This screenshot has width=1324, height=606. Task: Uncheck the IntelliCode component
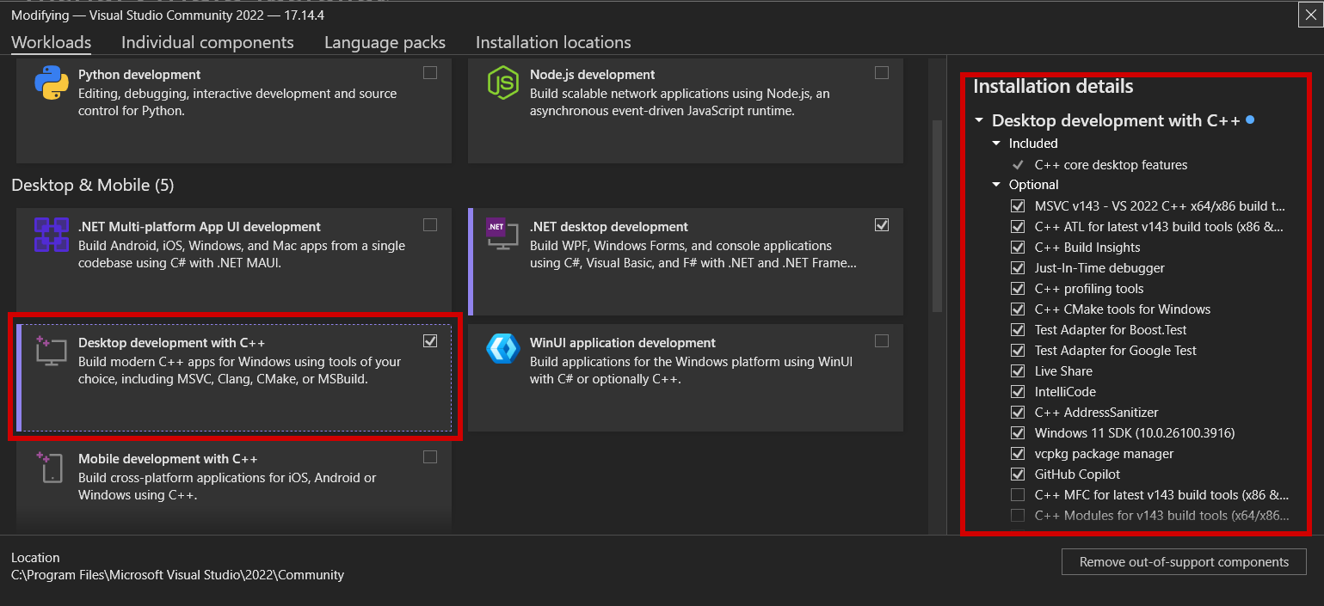point(1018,392)
